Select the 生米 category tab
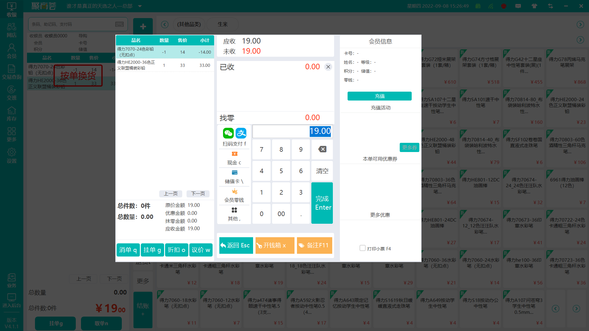The height and width of the screenshot is (331, 589). pos(223,24)
